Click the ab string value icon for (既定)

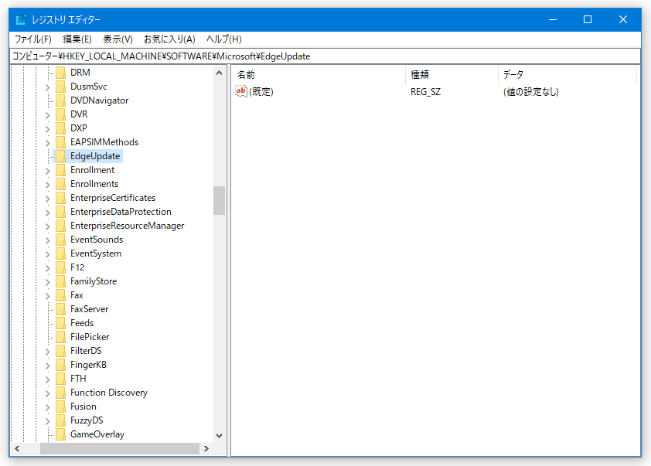241,91
